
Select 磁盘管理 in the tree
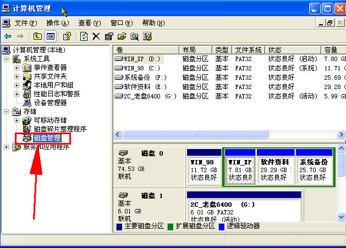coord(47,138)
